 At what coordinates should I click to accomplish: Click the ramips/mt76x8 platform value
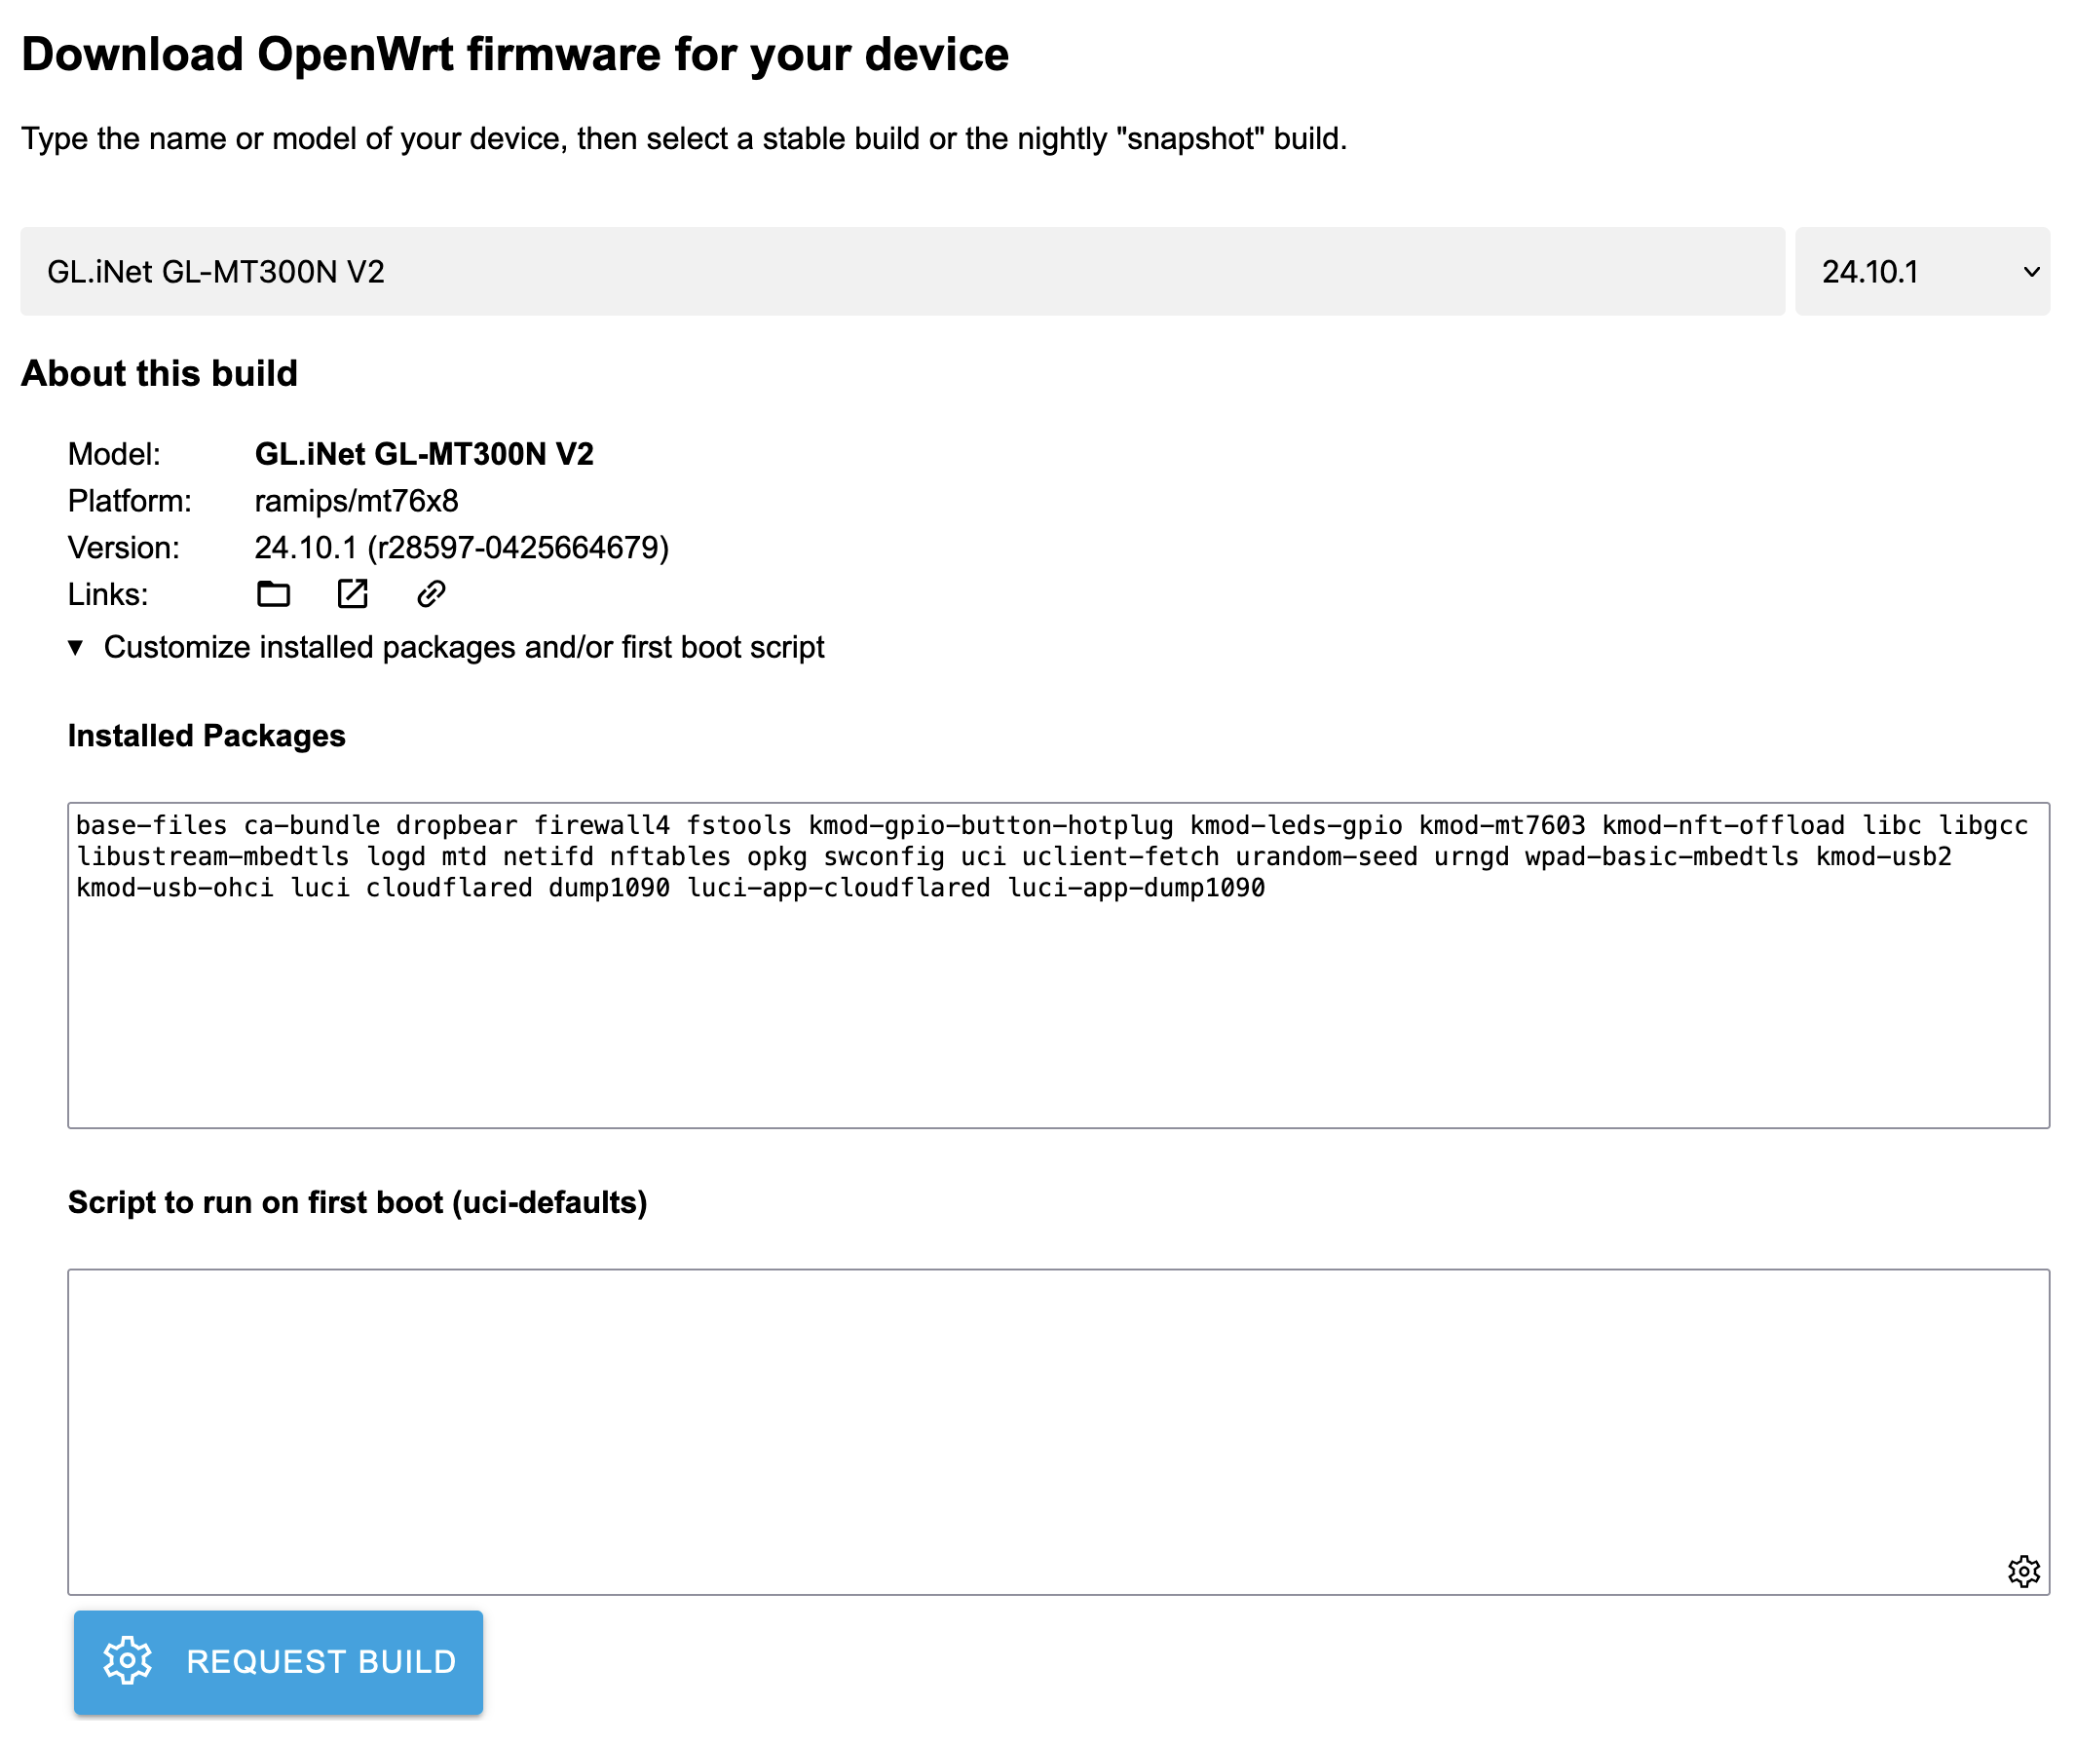click(x=356, y=501)
